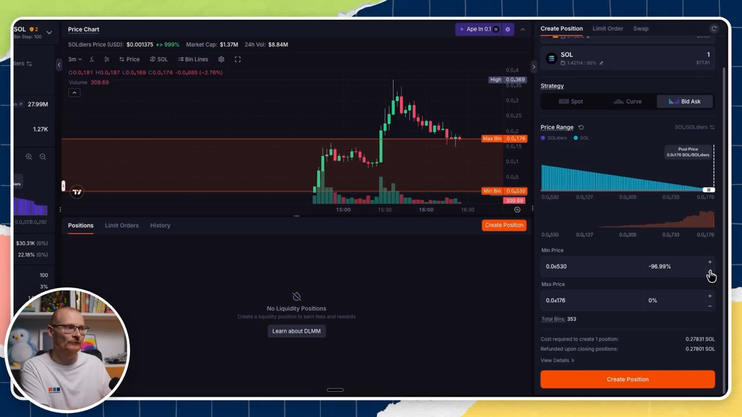Enter fullscreen chart mode
Screen dimensions: 742x417
point(238,59)
